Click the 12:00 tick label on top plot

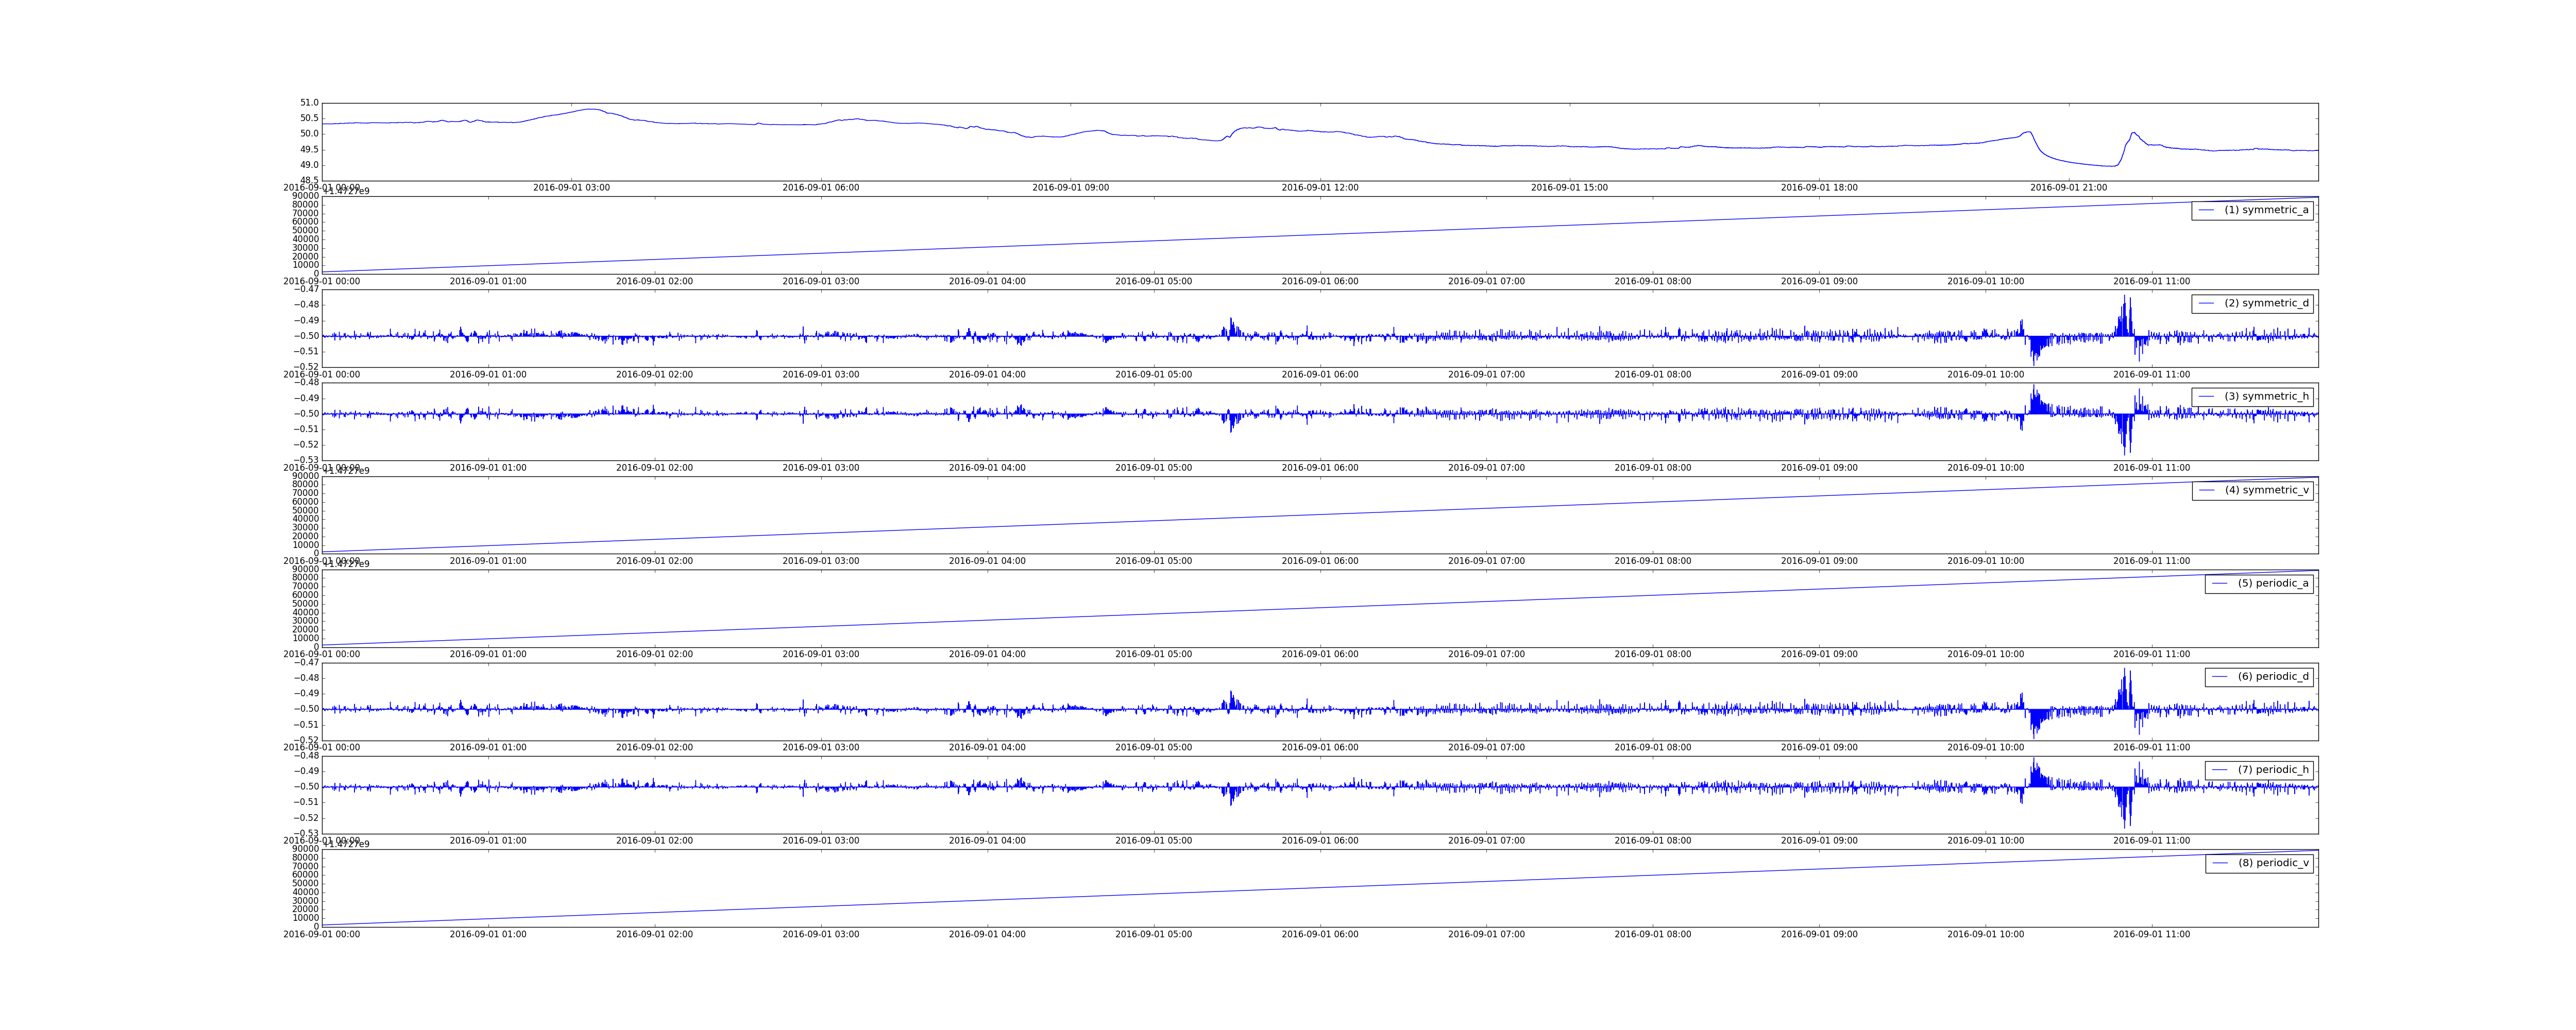coord(1320,188)
